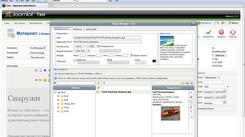This screenshot has height=137, width=245.
Task: Click the Выйти logout link
Action: pos(235,23)
